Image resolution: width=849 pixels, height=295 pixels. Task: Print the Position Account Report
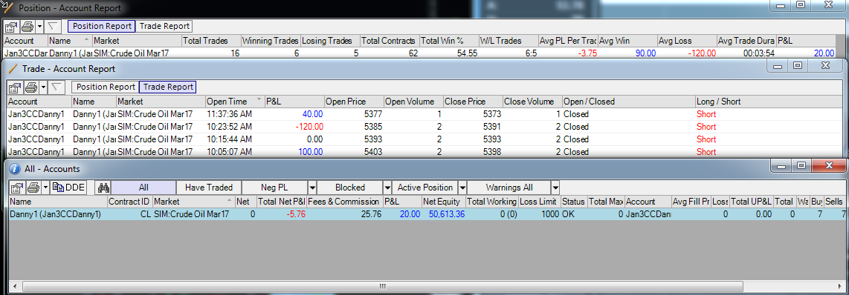click(x=27, y=26)
